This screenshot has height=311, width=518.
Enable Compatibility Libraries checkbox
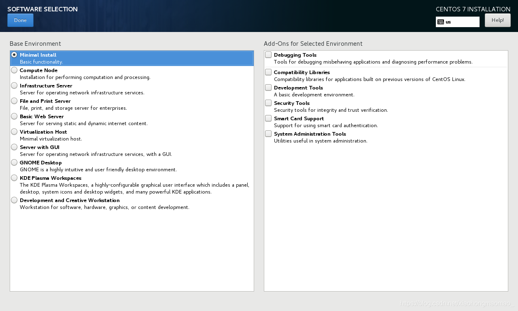[x=268, y=72]
